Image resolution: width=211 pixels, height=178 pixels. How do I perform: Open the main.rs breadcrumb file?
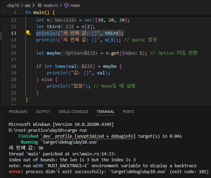(51, 5)
